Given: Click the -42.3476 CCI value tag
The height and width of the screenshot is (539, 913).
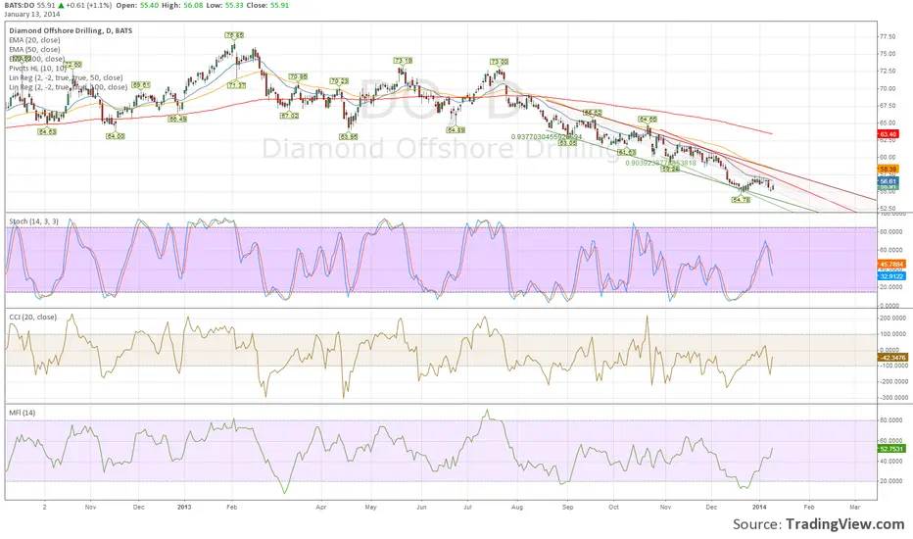Looking at the screenshot, I should (891, 357).
